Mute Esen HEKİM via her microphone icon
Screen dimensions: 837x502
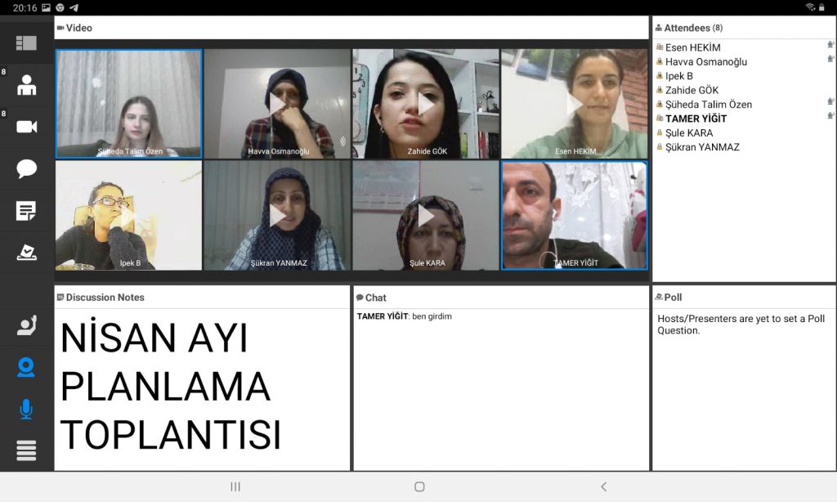830,47
